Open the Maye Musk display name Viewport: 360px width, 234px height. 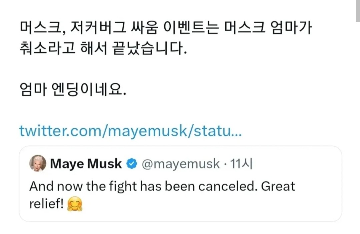(86, 164)
